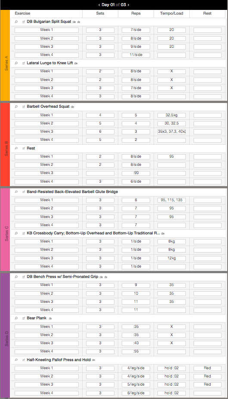Click the Rest column header
The height and width of the screenshot is (399, 228).
pos(207,13)
